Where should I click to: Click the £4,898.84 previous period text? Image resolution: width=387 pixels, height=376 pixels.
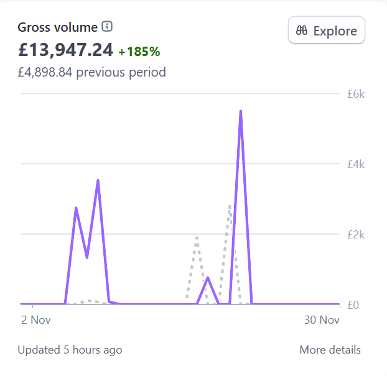[x=92, y=72]
